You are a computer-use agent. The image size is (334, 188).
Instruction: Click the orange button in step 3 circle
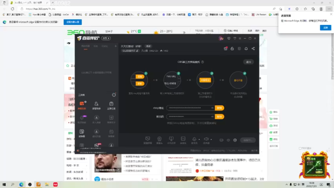coord(205,80)
